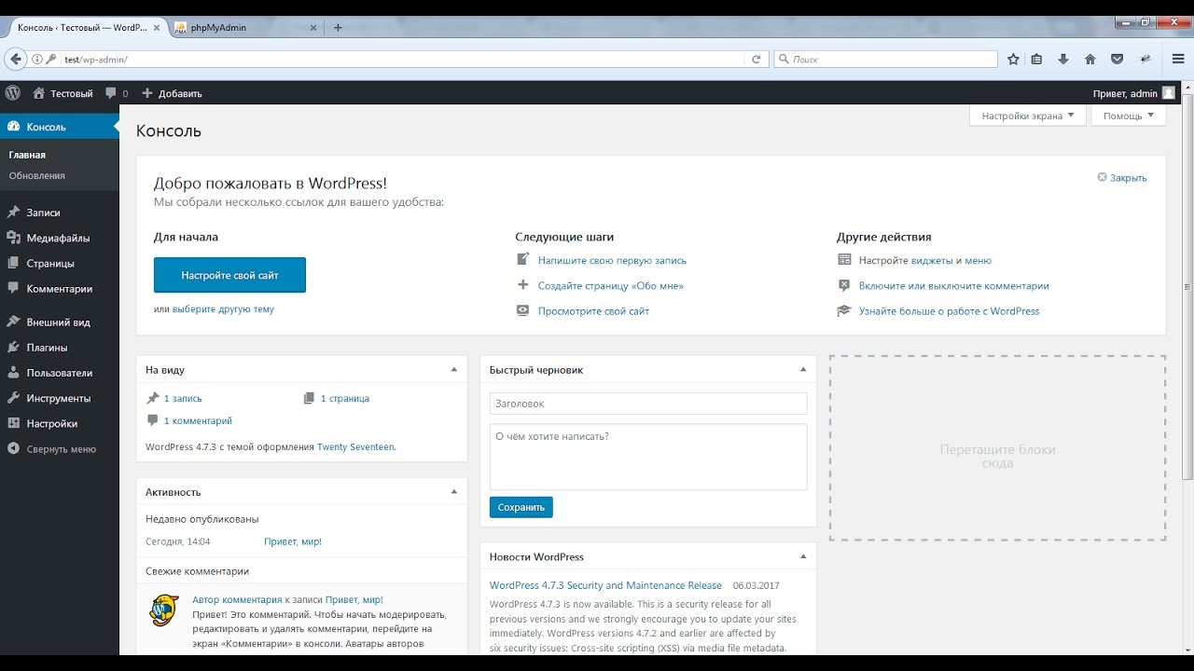1194x671 pixels.
Task: Collapse the Новости WordPress panel arrow
Action: pyautogui.click(x=803, y=556)
